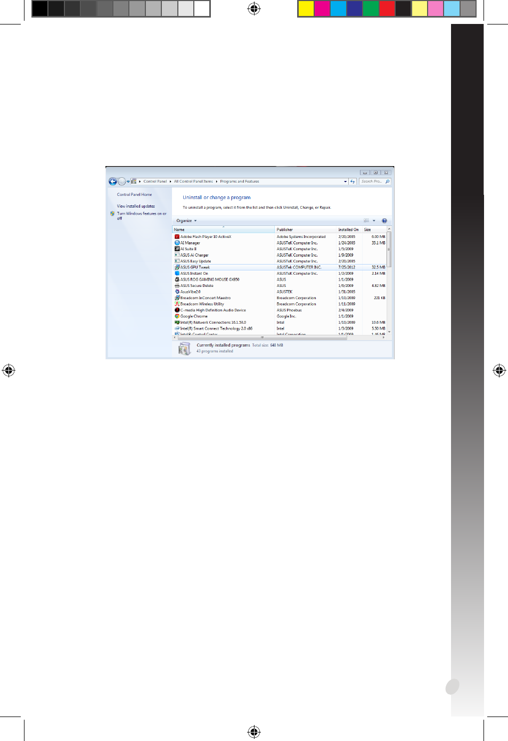Click the AI Suite II program icon
Screen dimensions: 508x741
pos(177,249)
